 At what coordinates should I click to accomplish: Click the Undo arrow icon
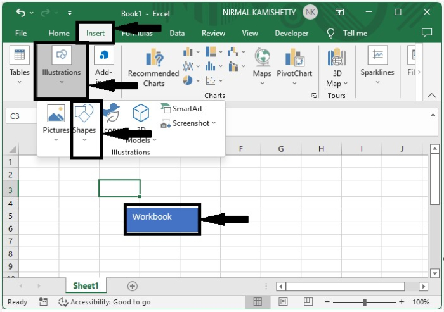(21, 13)
